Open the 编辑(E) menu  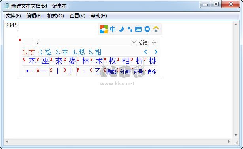pyautogui.click(x=34, y=16)
